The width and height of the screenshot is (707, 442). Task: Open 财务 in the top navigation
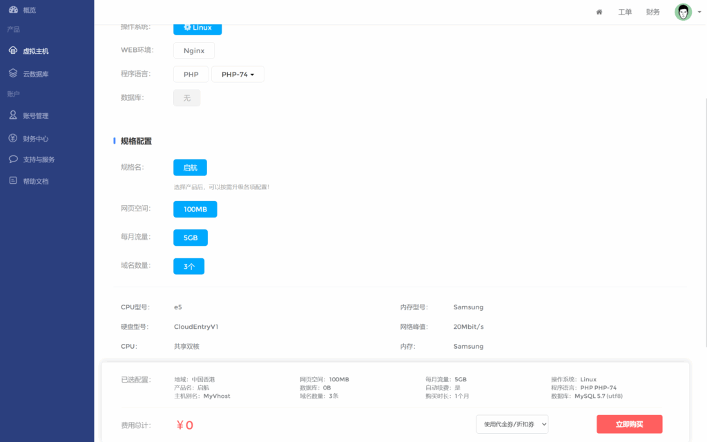pyautogui.click(x=652, y=12)
